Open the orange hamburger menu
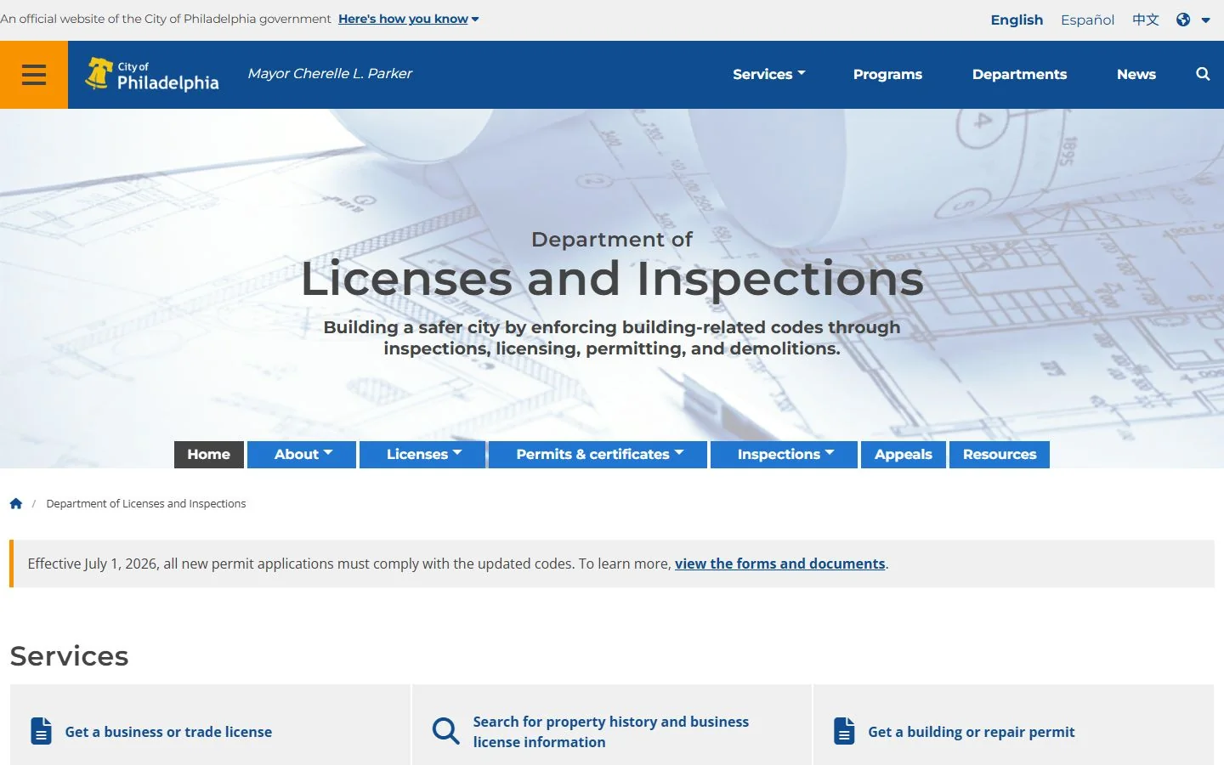The image size is (1224, 765). pyautogui.click(x=34, y=75)
